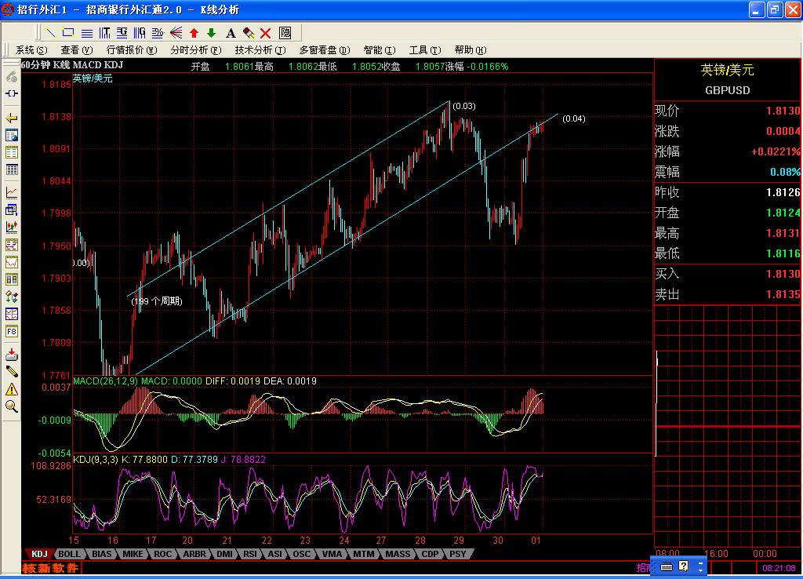Click the red X delete drawing icon
The height and width of the screenshot is (579, 803).
(x=266, y=33)
